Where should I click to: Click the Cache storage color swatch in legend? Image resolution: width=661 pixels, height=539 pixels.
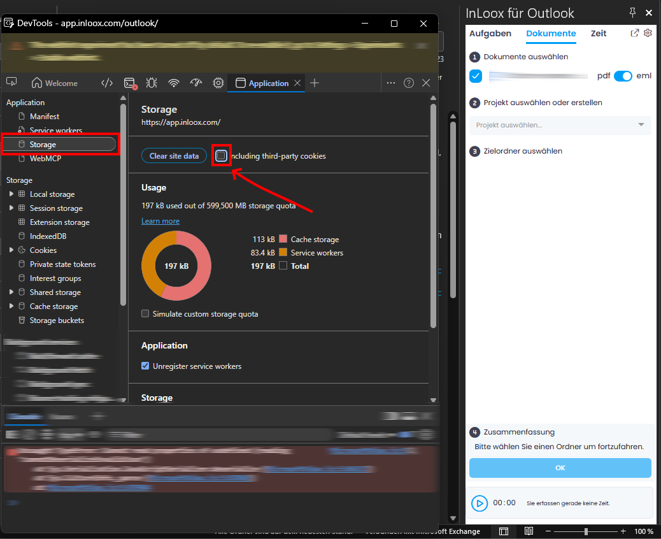(x=283, y=239)
